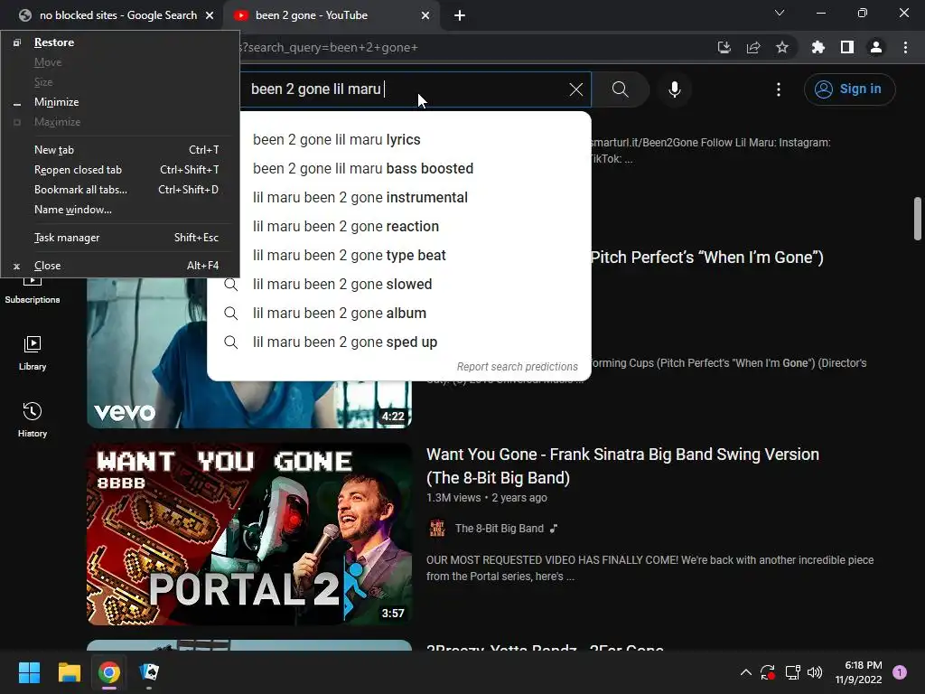Bookmark this page with star icon
925x694 pixels.
pos(782,47)
